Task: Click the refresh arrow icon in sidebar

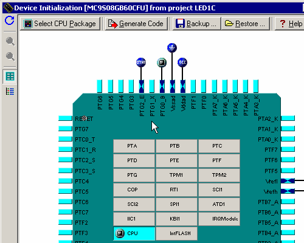Action: pos(10,21)
